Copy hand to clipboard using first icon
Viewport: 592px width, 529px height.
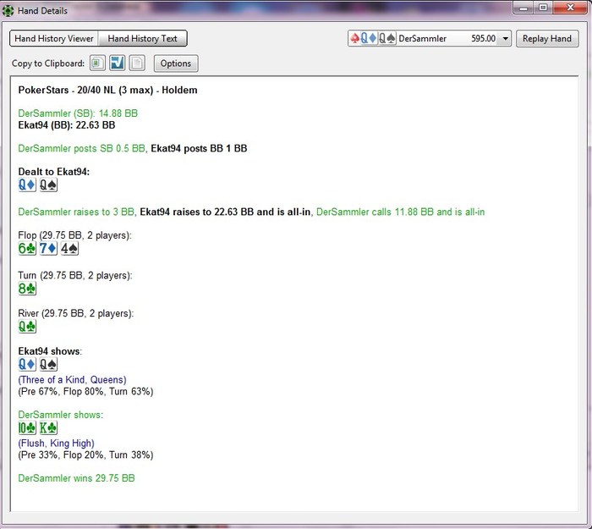tap(97, 63)
